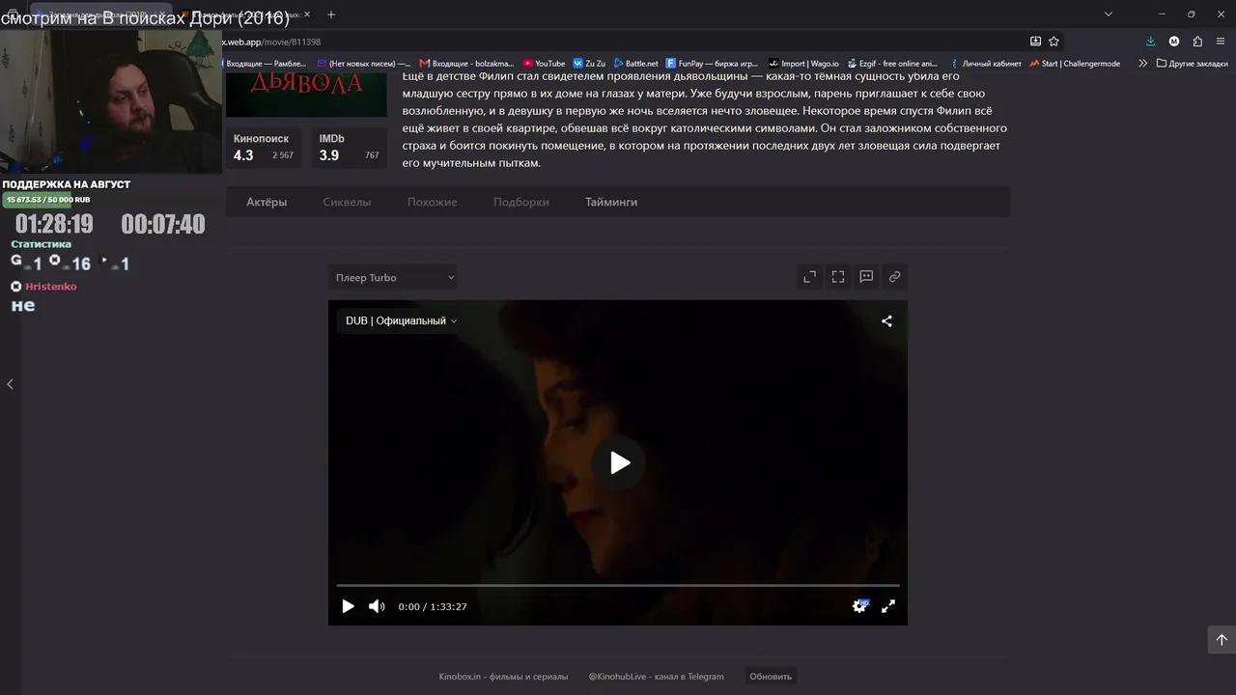
Task: Seek using the video progress bar
Action: pyautogui.click(x=618, y=585)
